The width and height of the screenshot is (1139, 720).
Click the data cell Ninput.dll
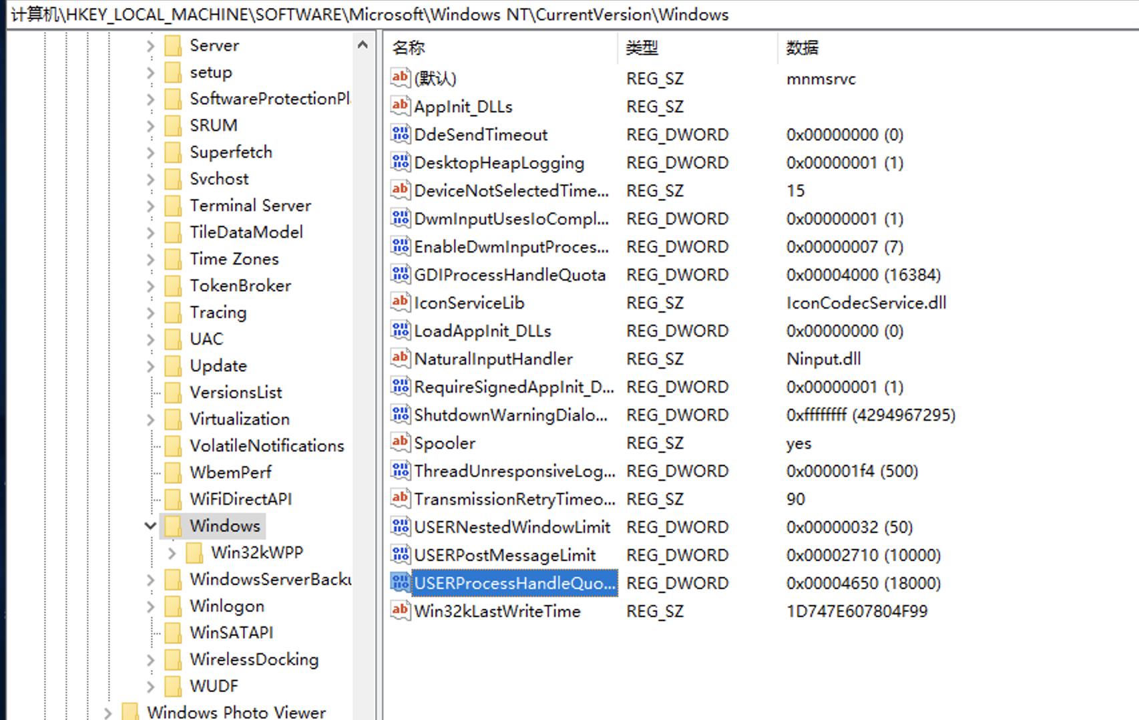click(x=823, y=359)
